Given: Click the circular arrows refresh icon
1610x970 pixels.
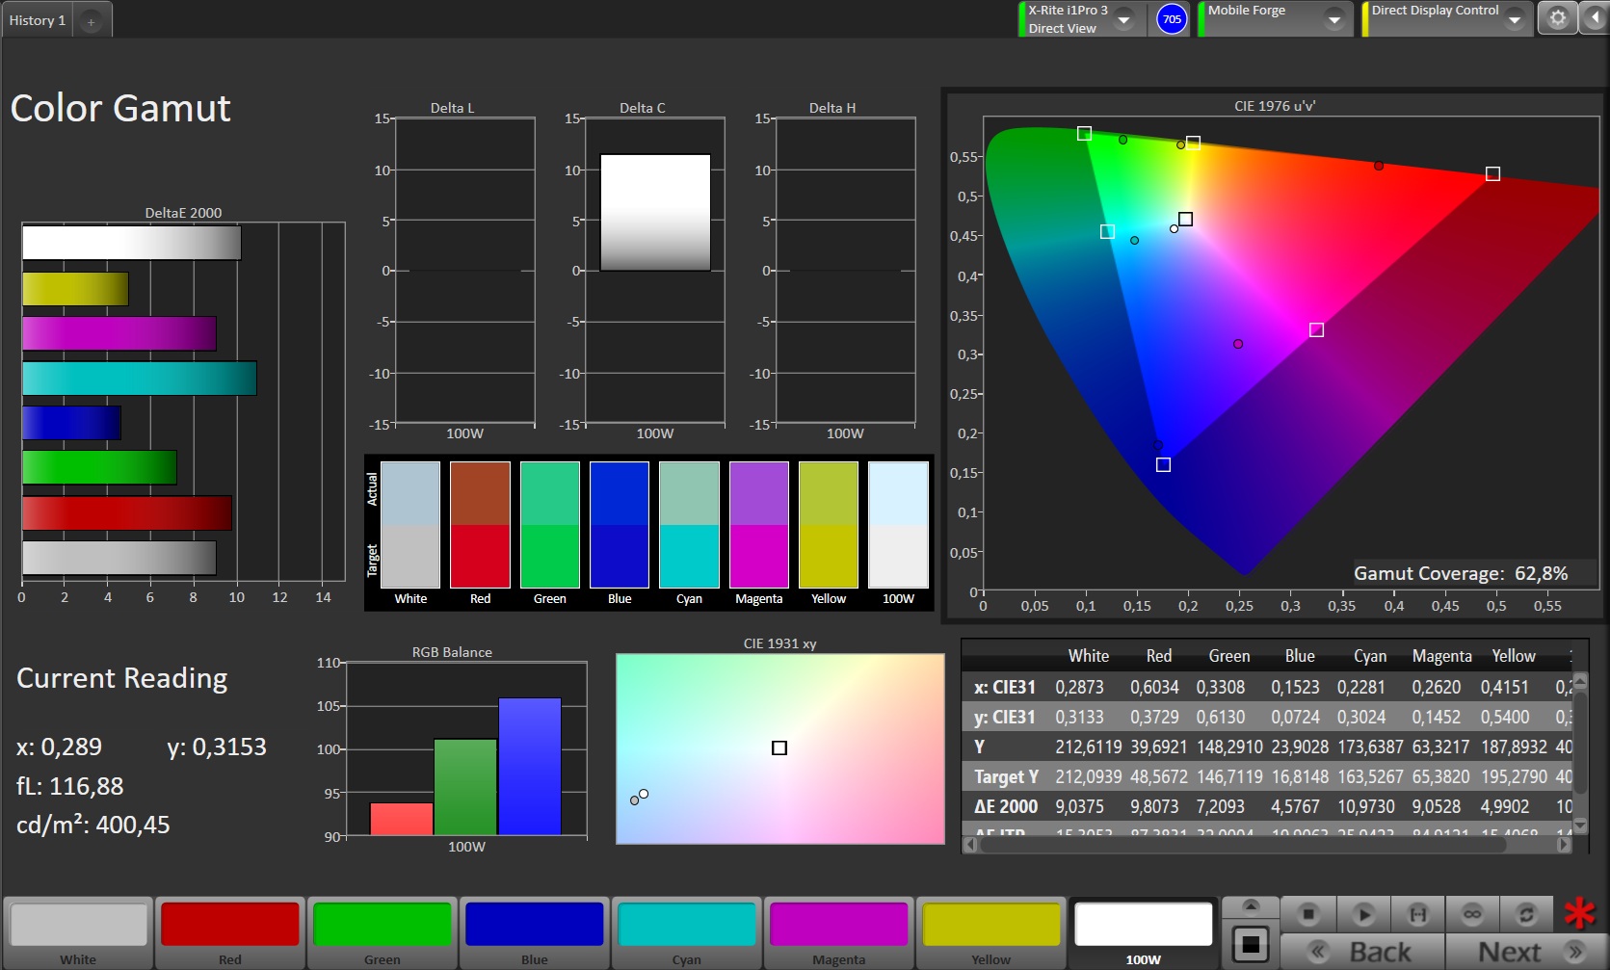Looking at the screenshot, I should click(1526, 913).
